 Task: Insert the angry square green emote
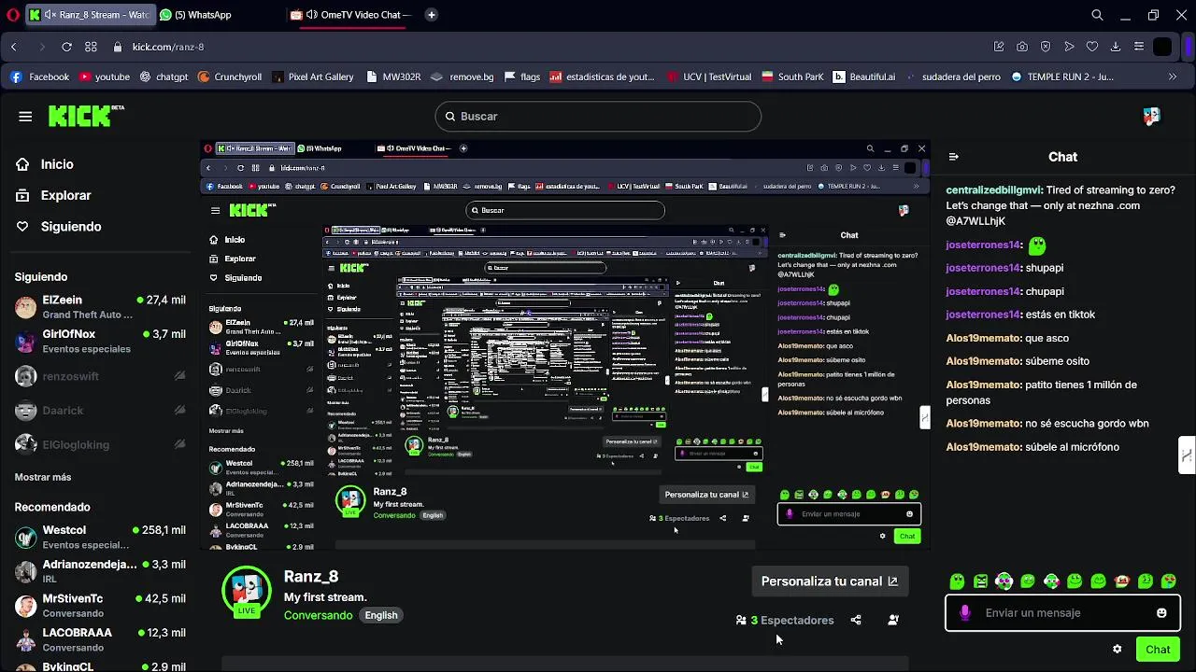[x=980, y=581]
